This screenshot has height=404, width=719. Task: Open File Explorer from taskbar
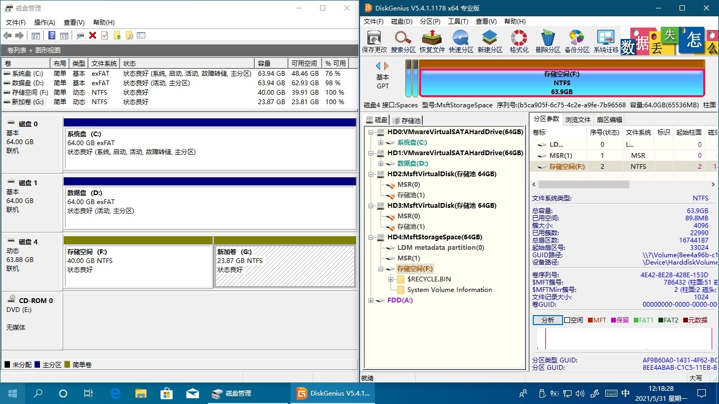[141, 393]
